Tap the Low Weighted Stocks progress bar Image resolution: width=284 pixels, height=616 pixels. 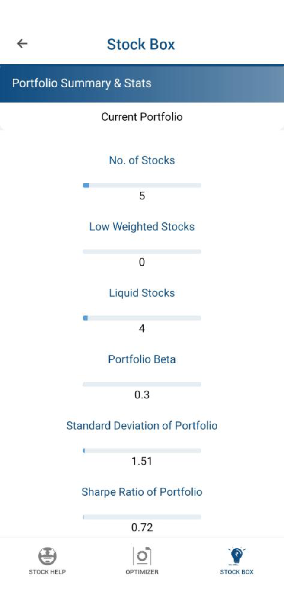tap(142, 251)
